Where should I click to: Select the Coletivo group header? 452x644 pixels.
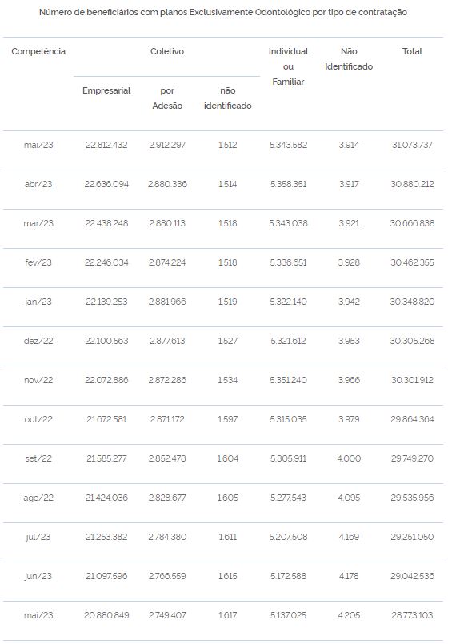tap(167, 51)
